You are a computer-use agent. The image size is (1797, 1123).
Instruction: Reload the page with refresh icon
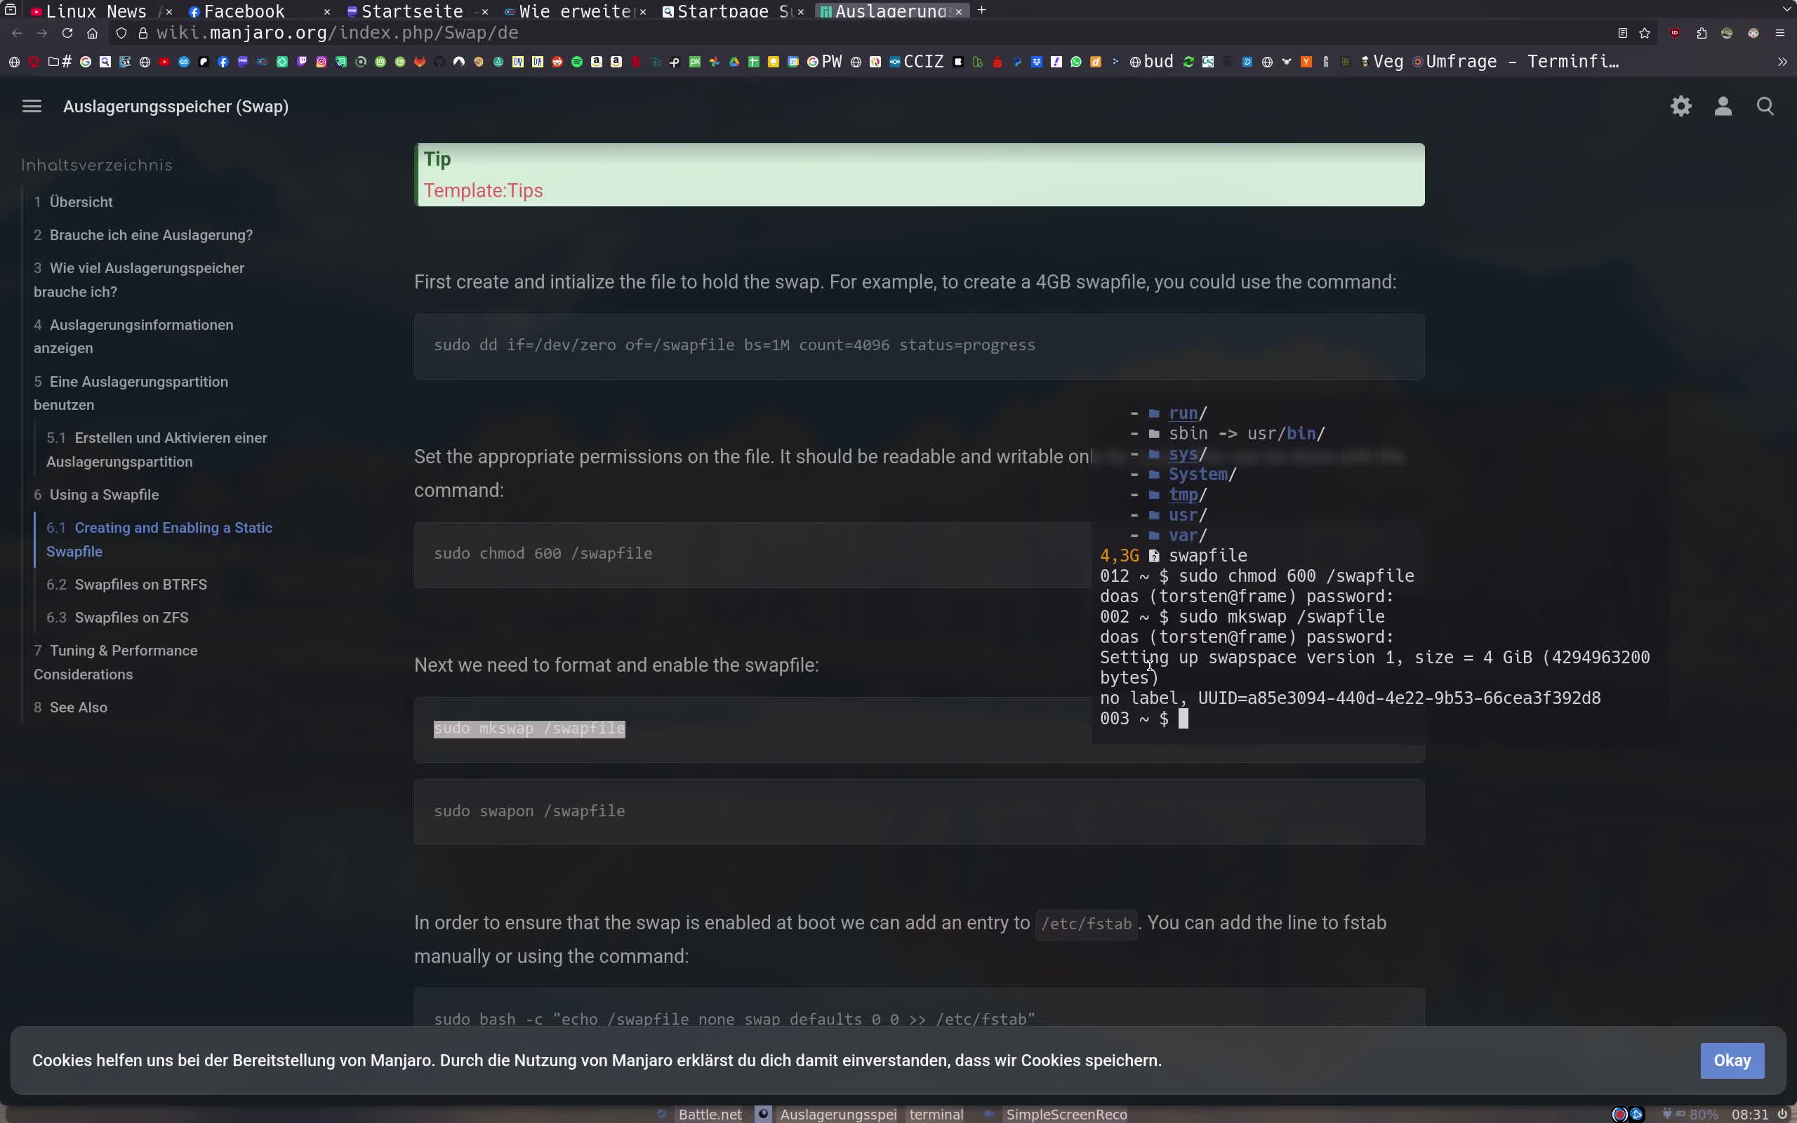[x=67, y=34]
